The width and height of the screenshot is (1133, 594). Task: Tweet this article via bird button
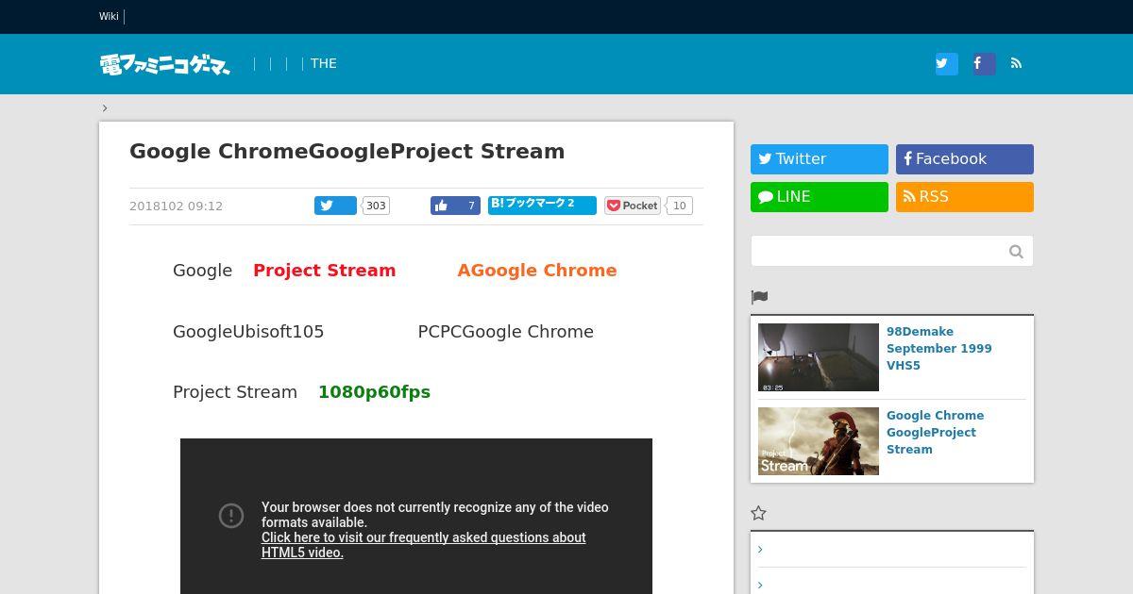pyautogui.click(x=335, y=206)
